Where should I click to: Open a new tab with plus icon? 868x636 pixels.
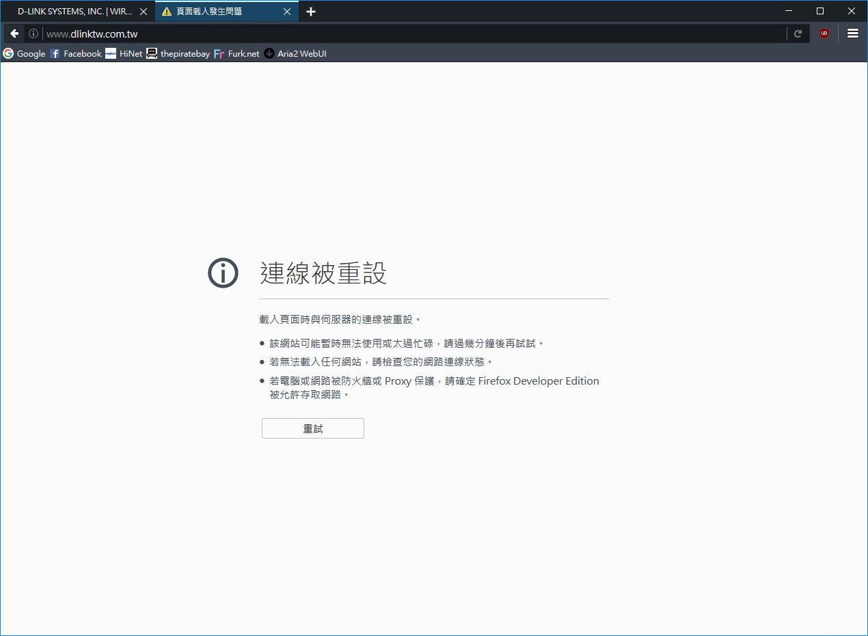coord(311,12)
